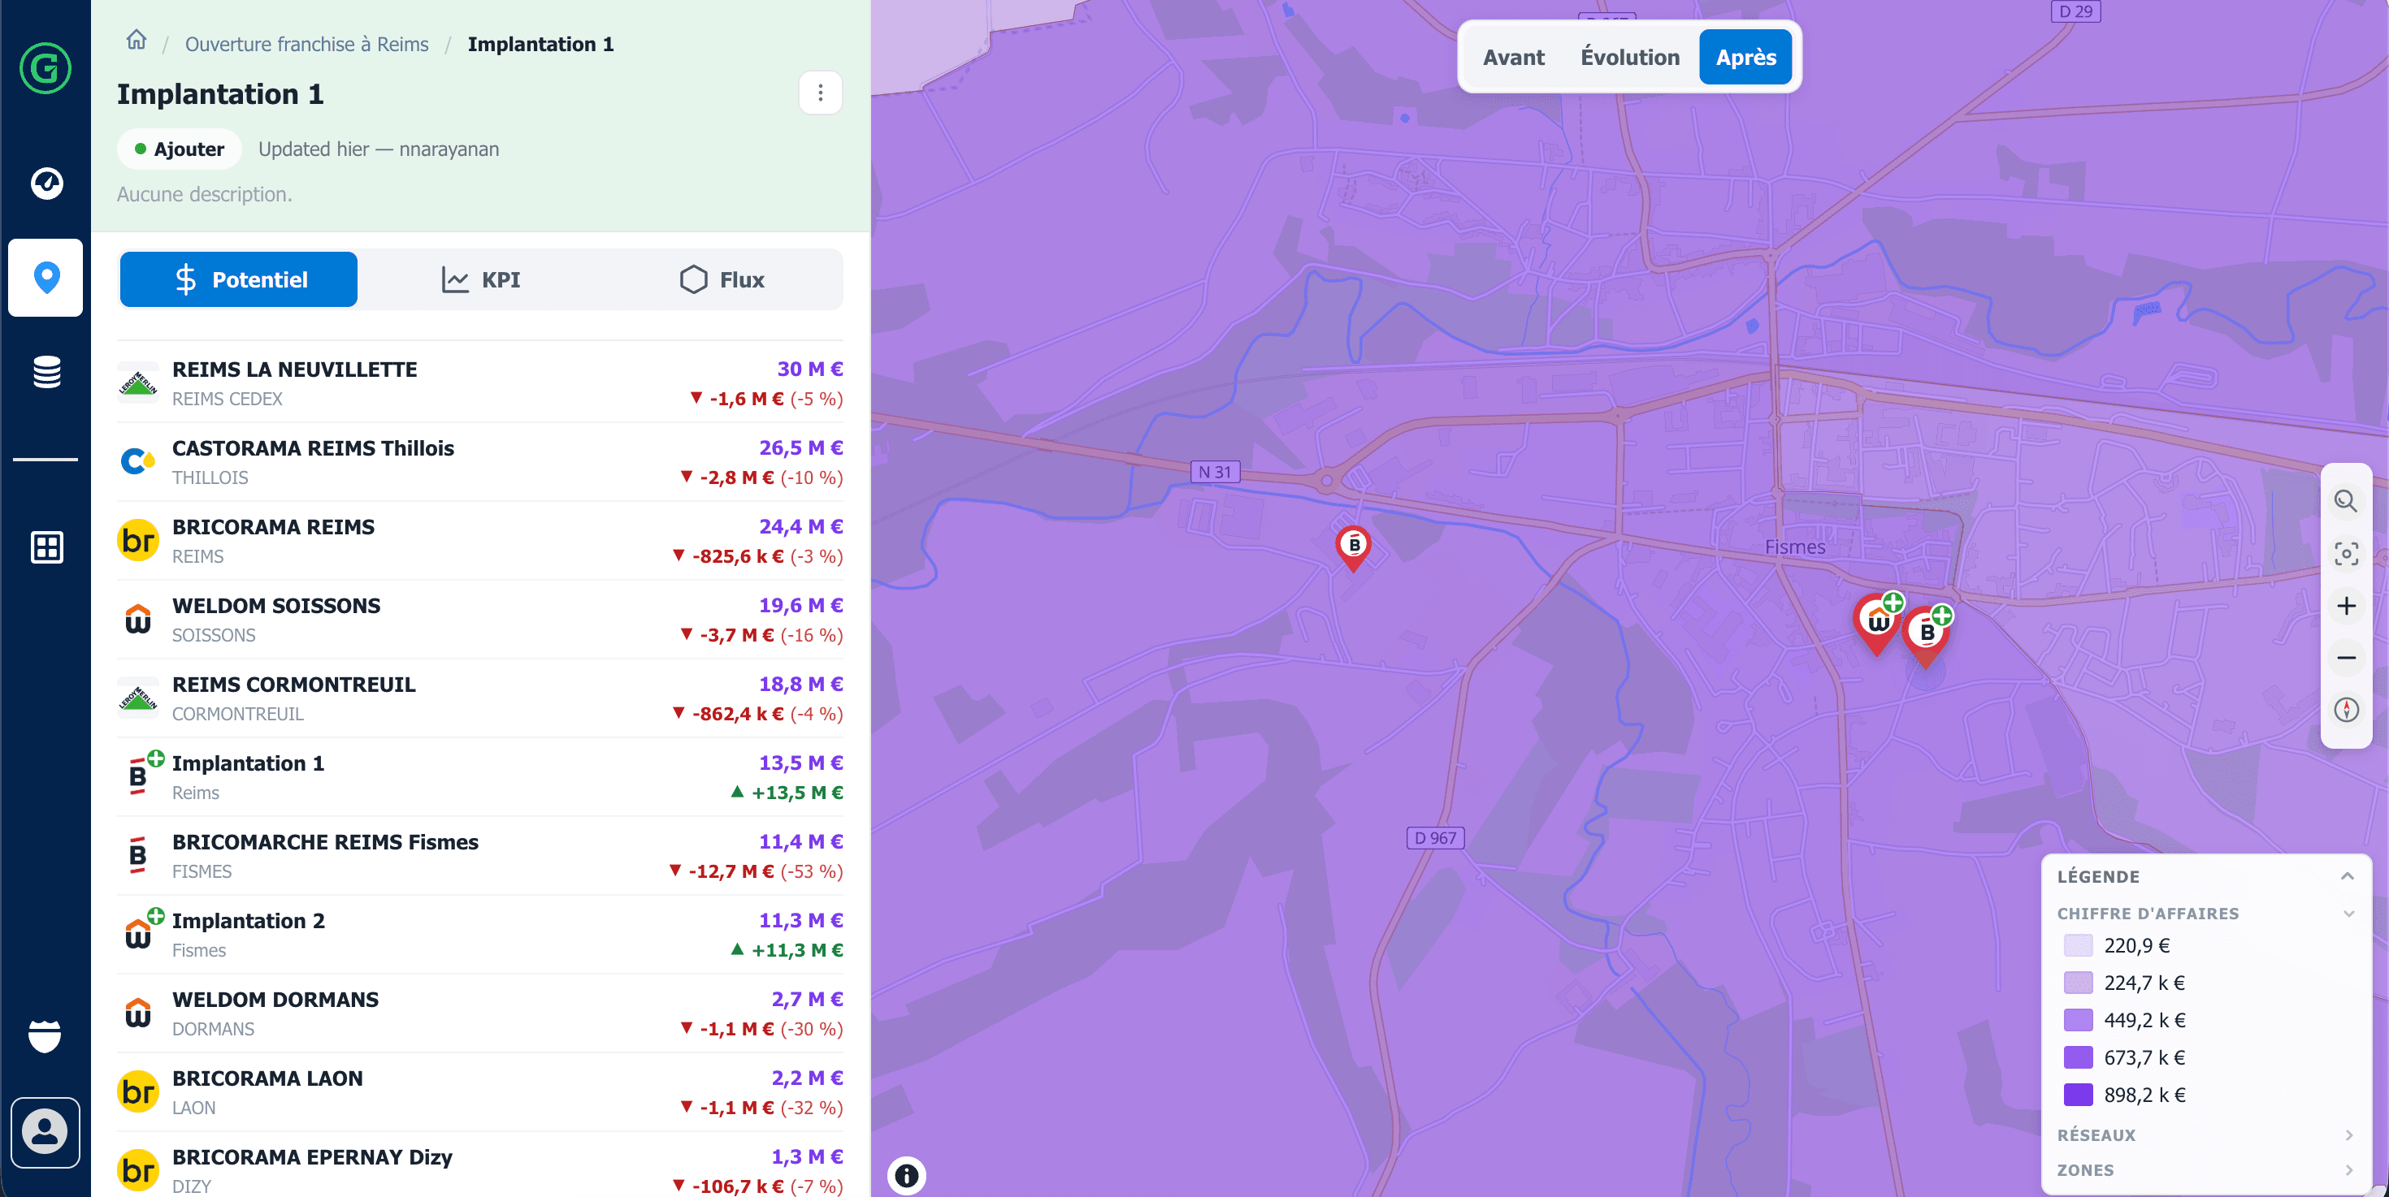The image size is (2389, 1197).
Task: Reset map orientation with compass icon
Action: click(x=2345, y=710)
